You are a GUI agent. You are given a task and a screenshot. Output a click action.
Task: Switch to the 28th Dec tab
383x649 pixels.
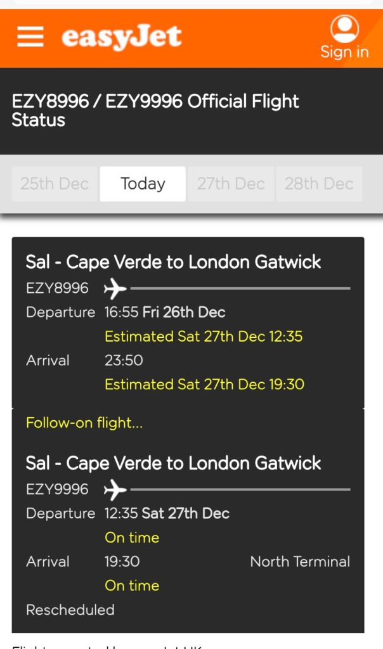319,184
